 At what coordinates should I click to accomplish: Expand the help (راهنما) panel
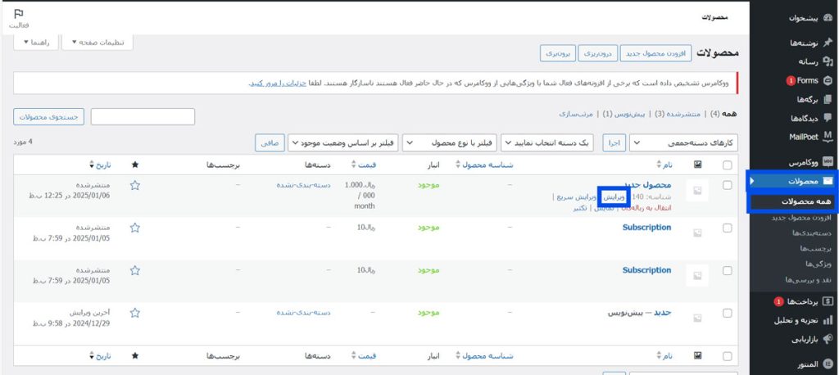pos(35,43)
